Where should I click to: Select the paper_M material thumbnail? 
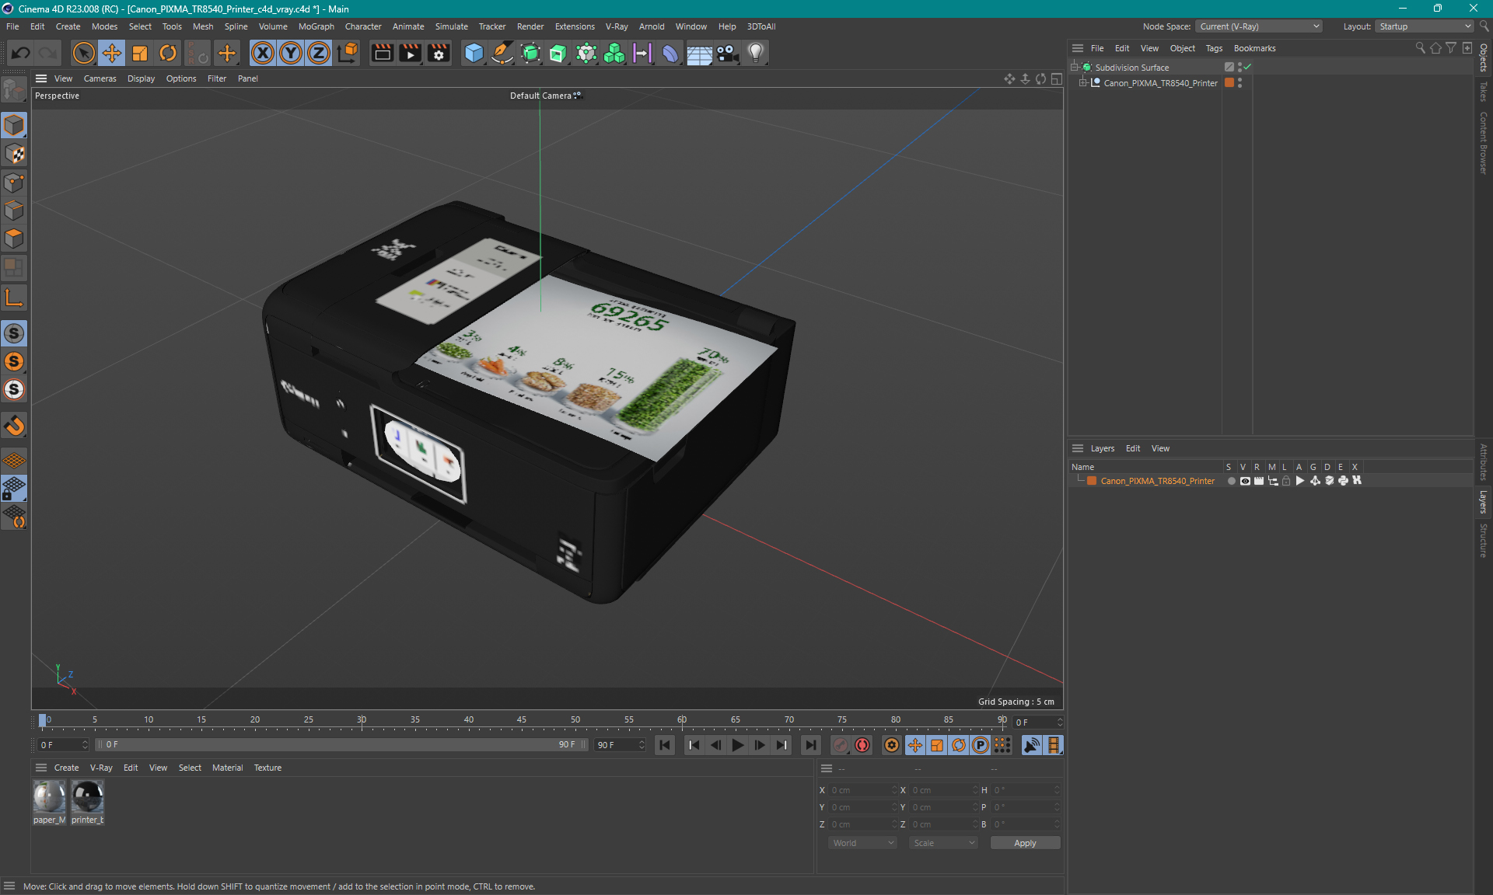tap(49, 798)
